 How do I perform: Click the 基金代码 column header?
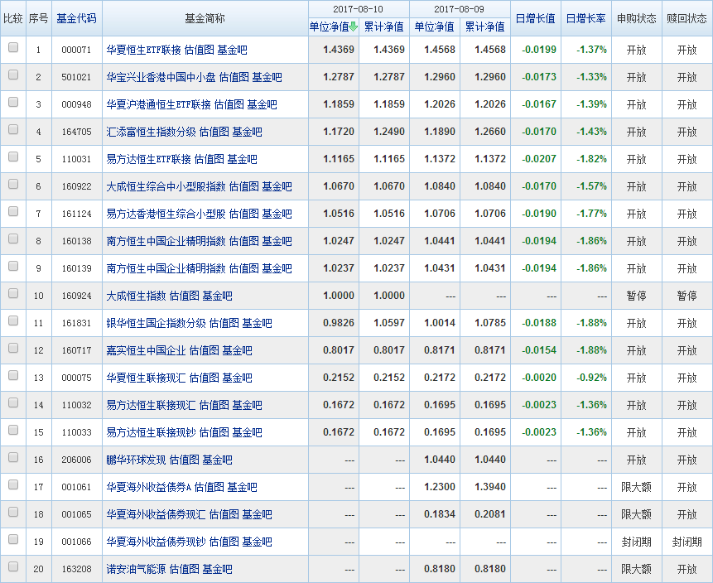point(76,18)
